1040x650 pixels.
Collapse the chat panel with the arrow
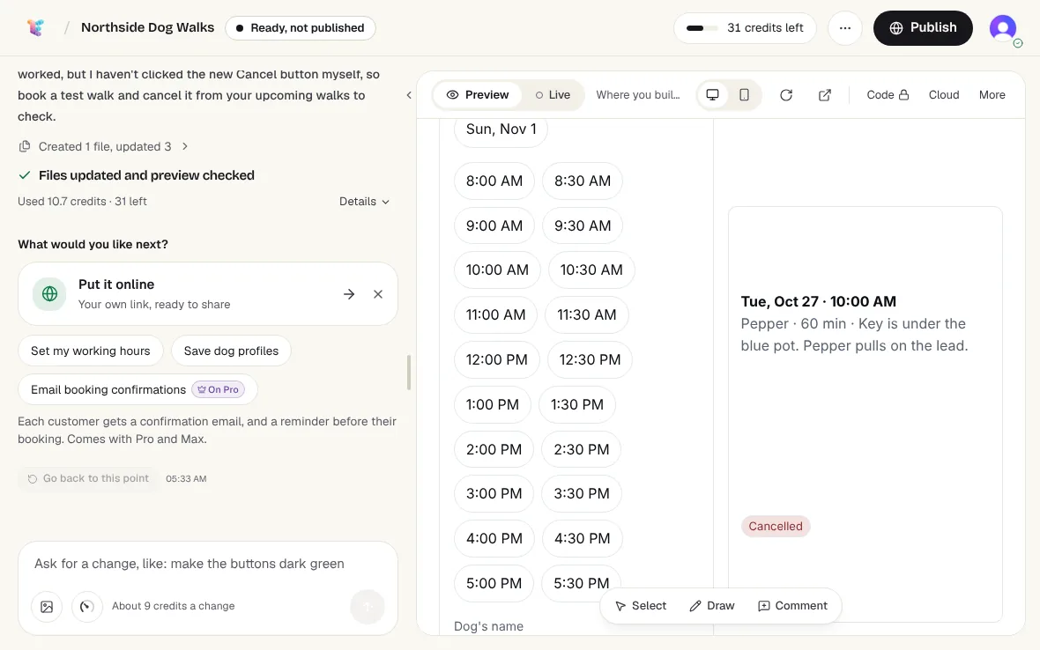409,95
